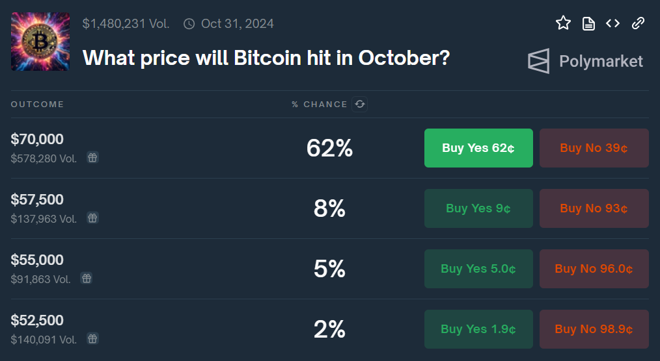This screenshot has height=361, width=660.
Task: Open the document rules icon
Action: [x=588, y=23]
